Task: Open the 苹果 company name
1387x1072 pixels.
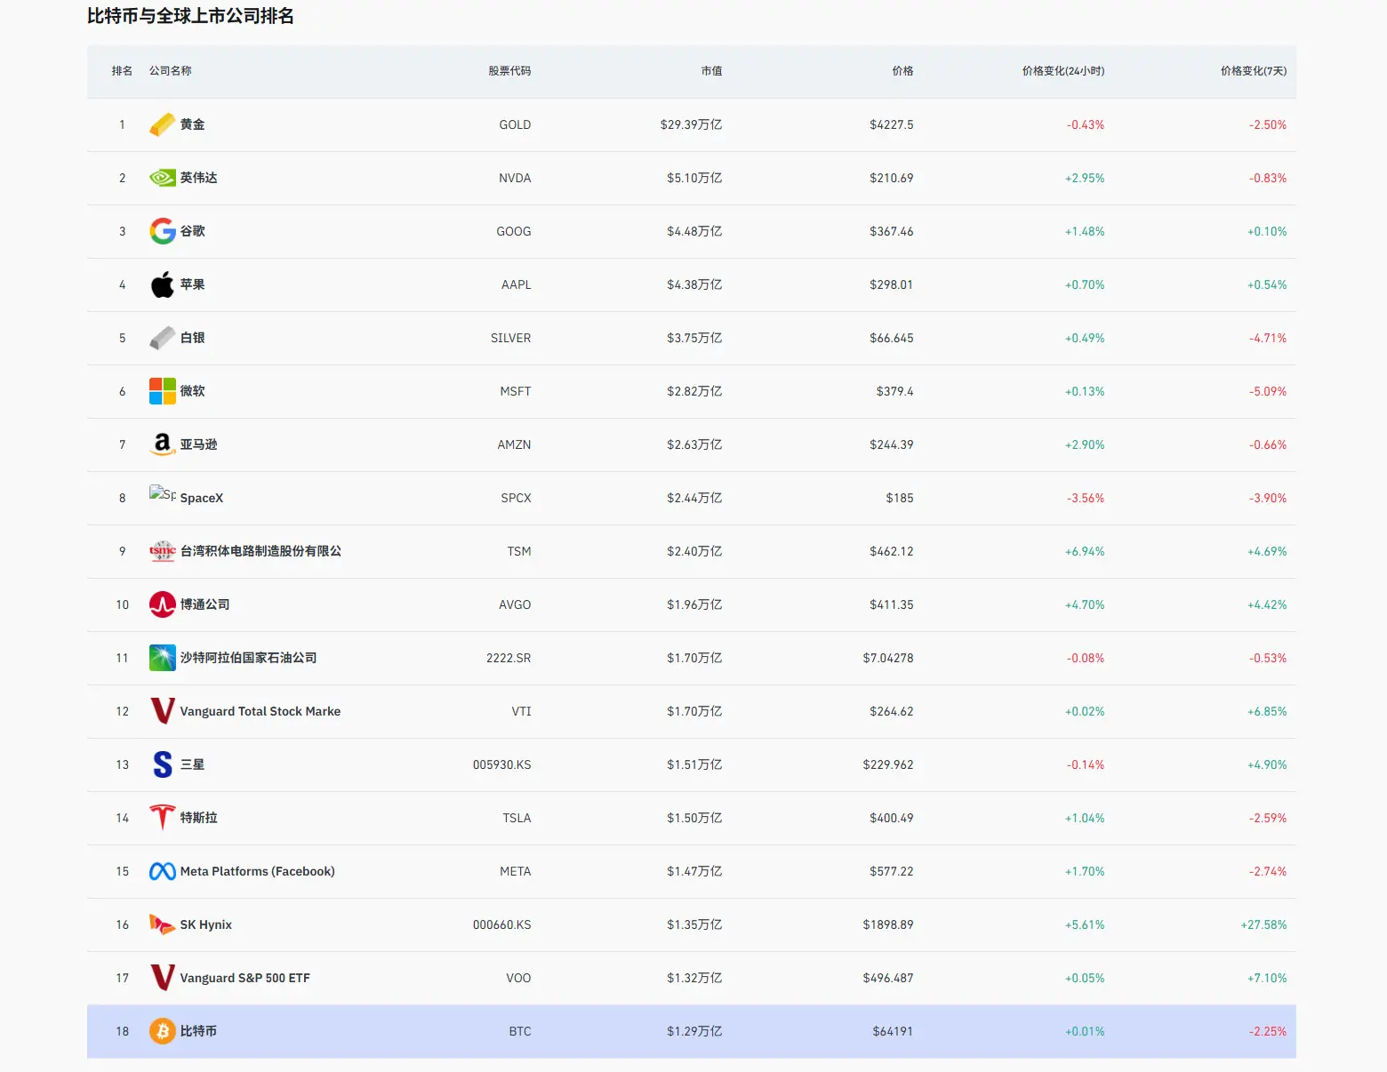Action: click(193, 284)
